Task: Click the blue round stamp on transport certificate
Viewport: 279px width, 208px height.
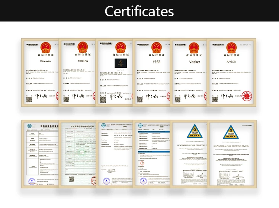Action: tap(32, 181)
